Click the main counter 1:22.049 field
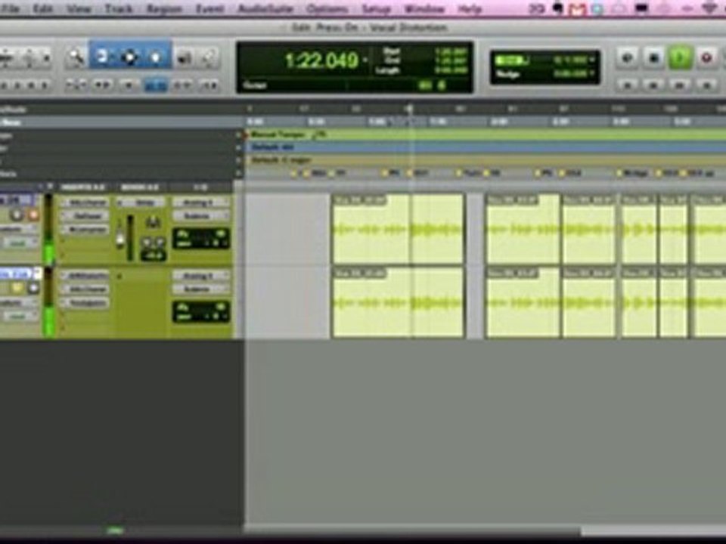Image resolution: width=726 pixels, height=544 pixels. (321, 60)
